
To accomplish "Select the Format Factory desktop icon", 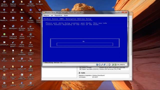I will (x=4, y=85).
